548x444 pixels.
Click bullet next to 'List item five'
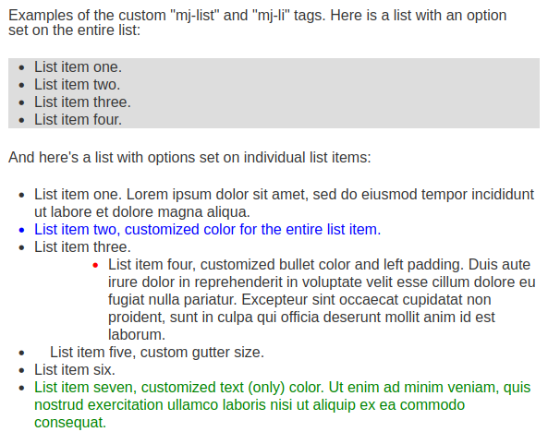(x=21, y=353)
